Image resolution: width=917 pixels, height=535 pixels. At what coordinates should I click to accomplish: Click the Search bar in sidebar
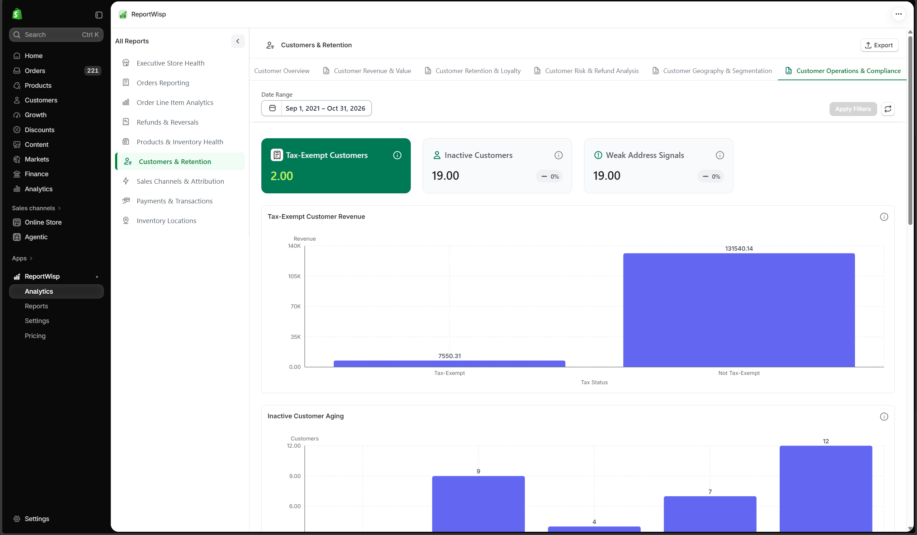pyautogui.click(x=56, y=34)
